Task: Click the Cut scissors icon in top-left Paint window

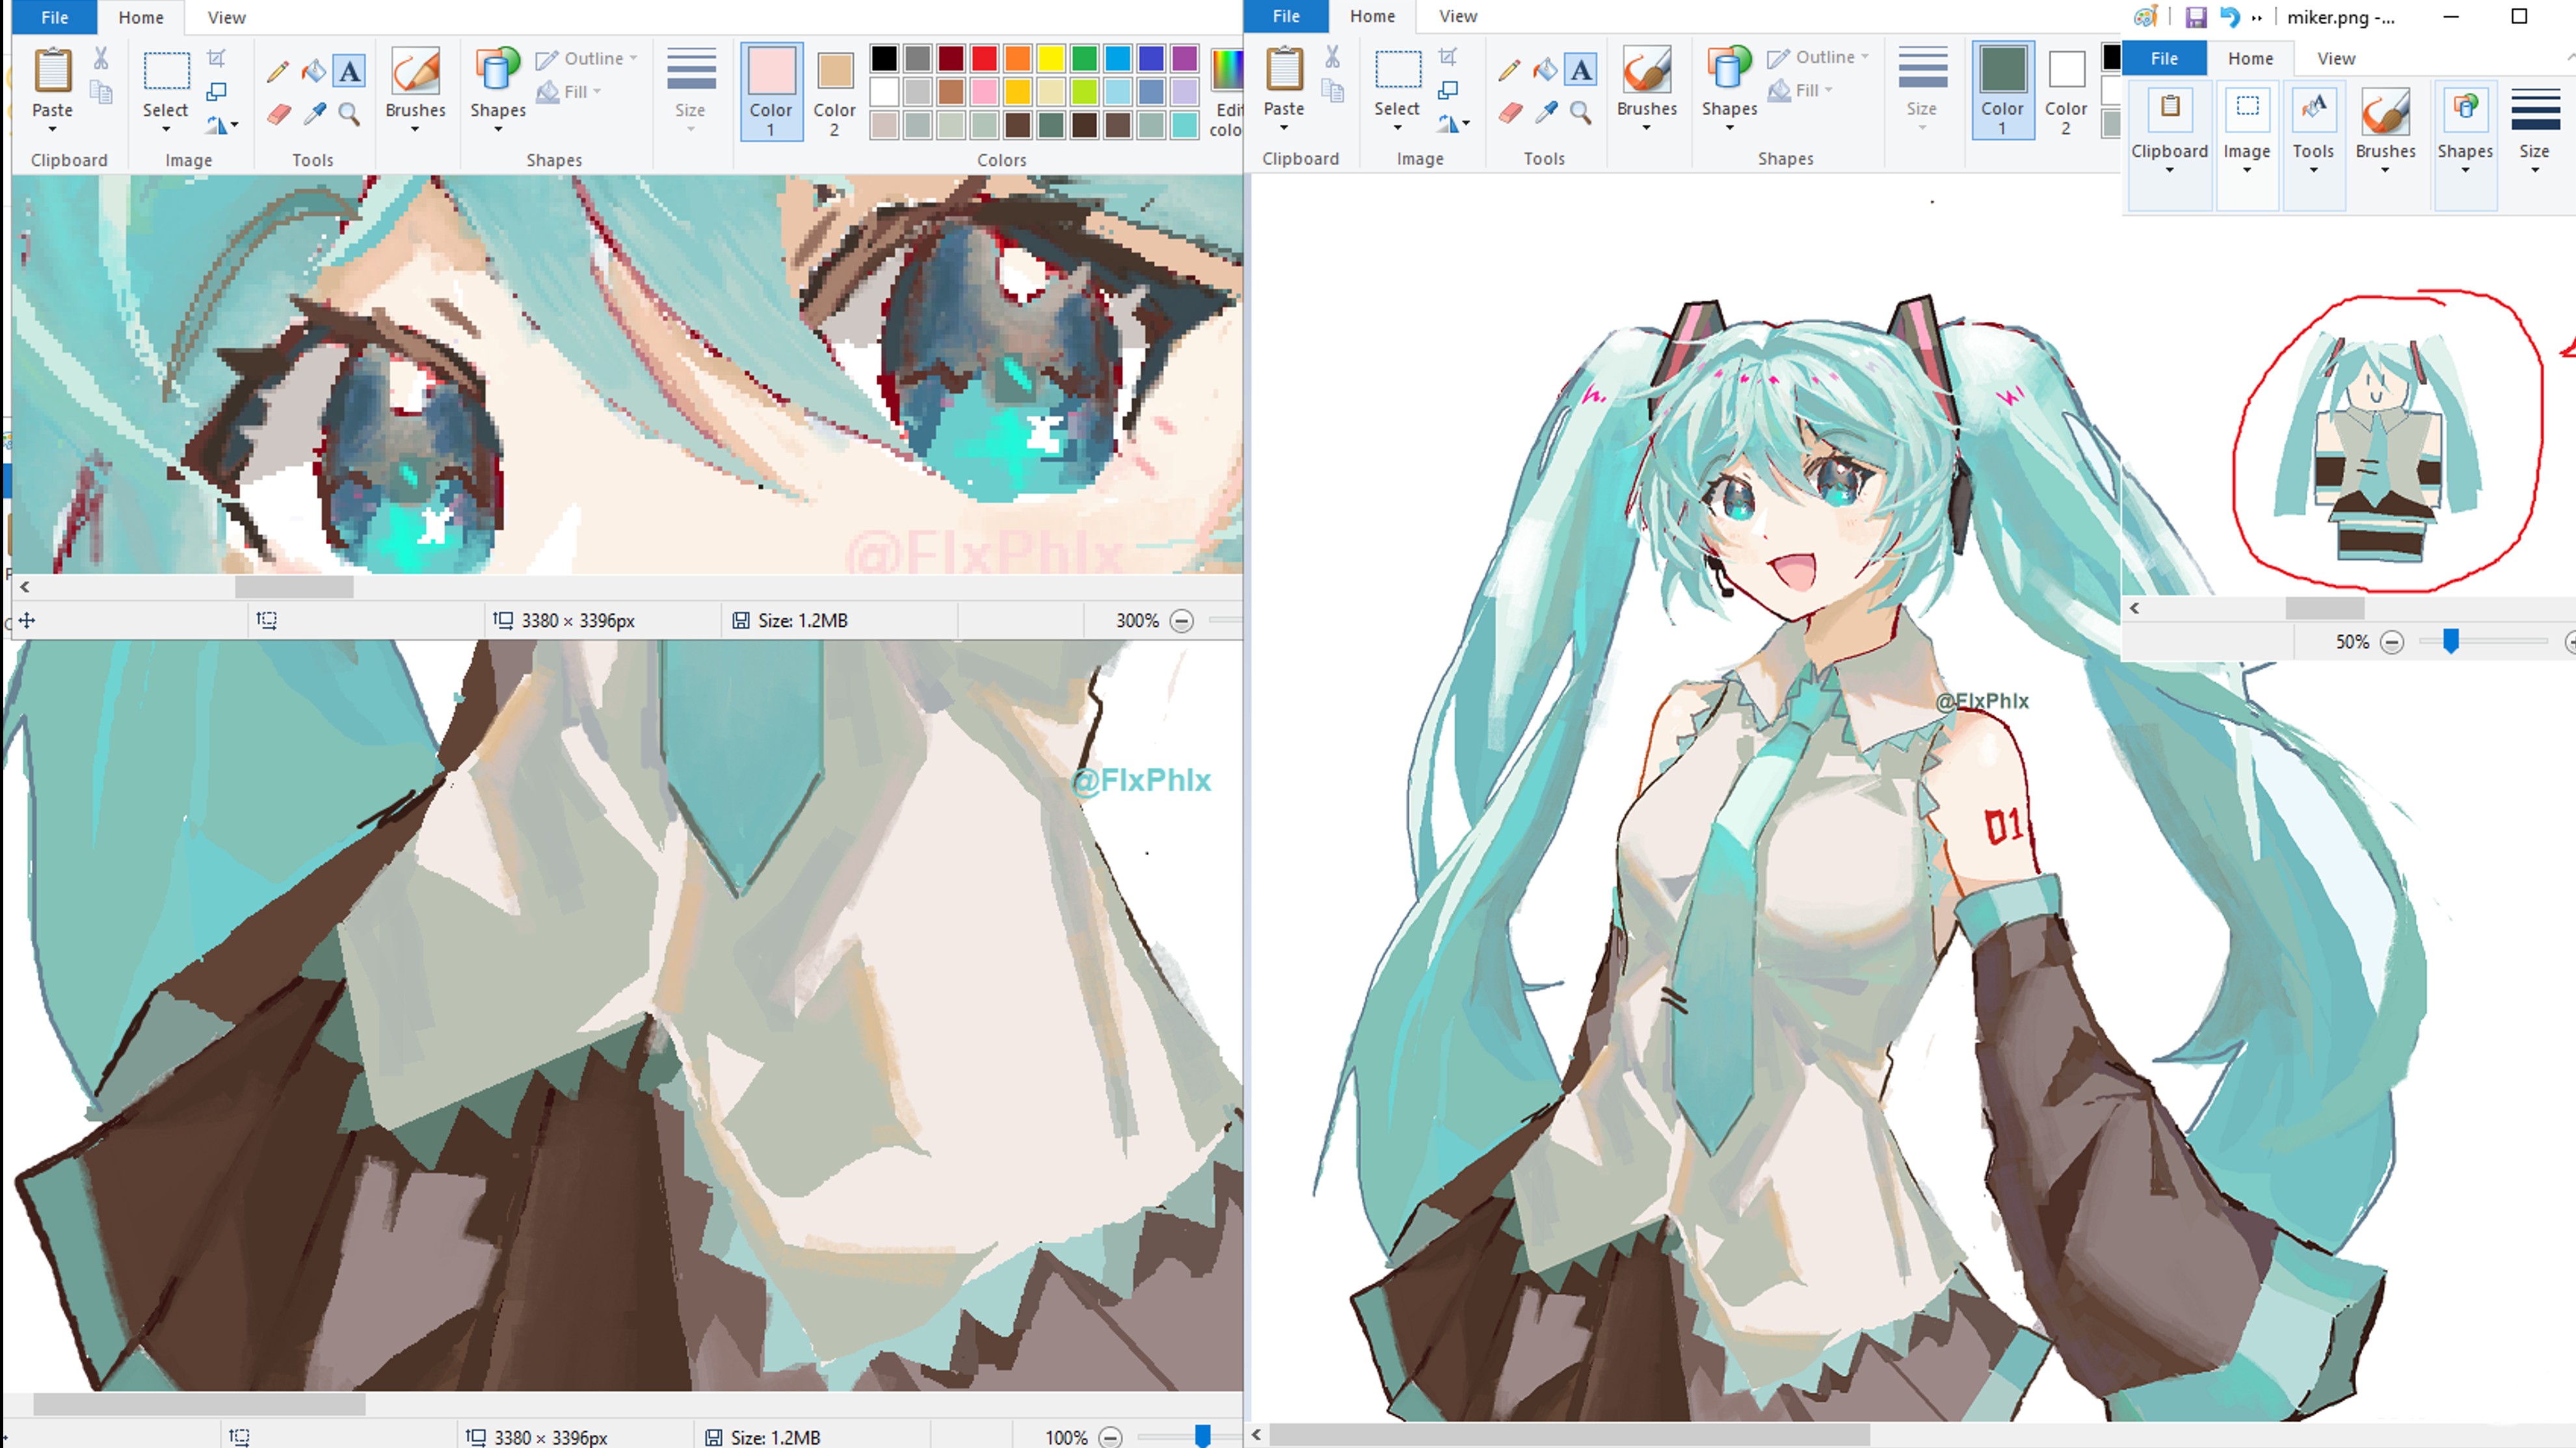Action: coord(101,58)
